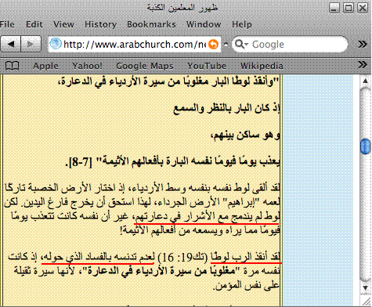Screen dimensions: 372x307
Task: Open the File menu
Action: tap(7, 24)
